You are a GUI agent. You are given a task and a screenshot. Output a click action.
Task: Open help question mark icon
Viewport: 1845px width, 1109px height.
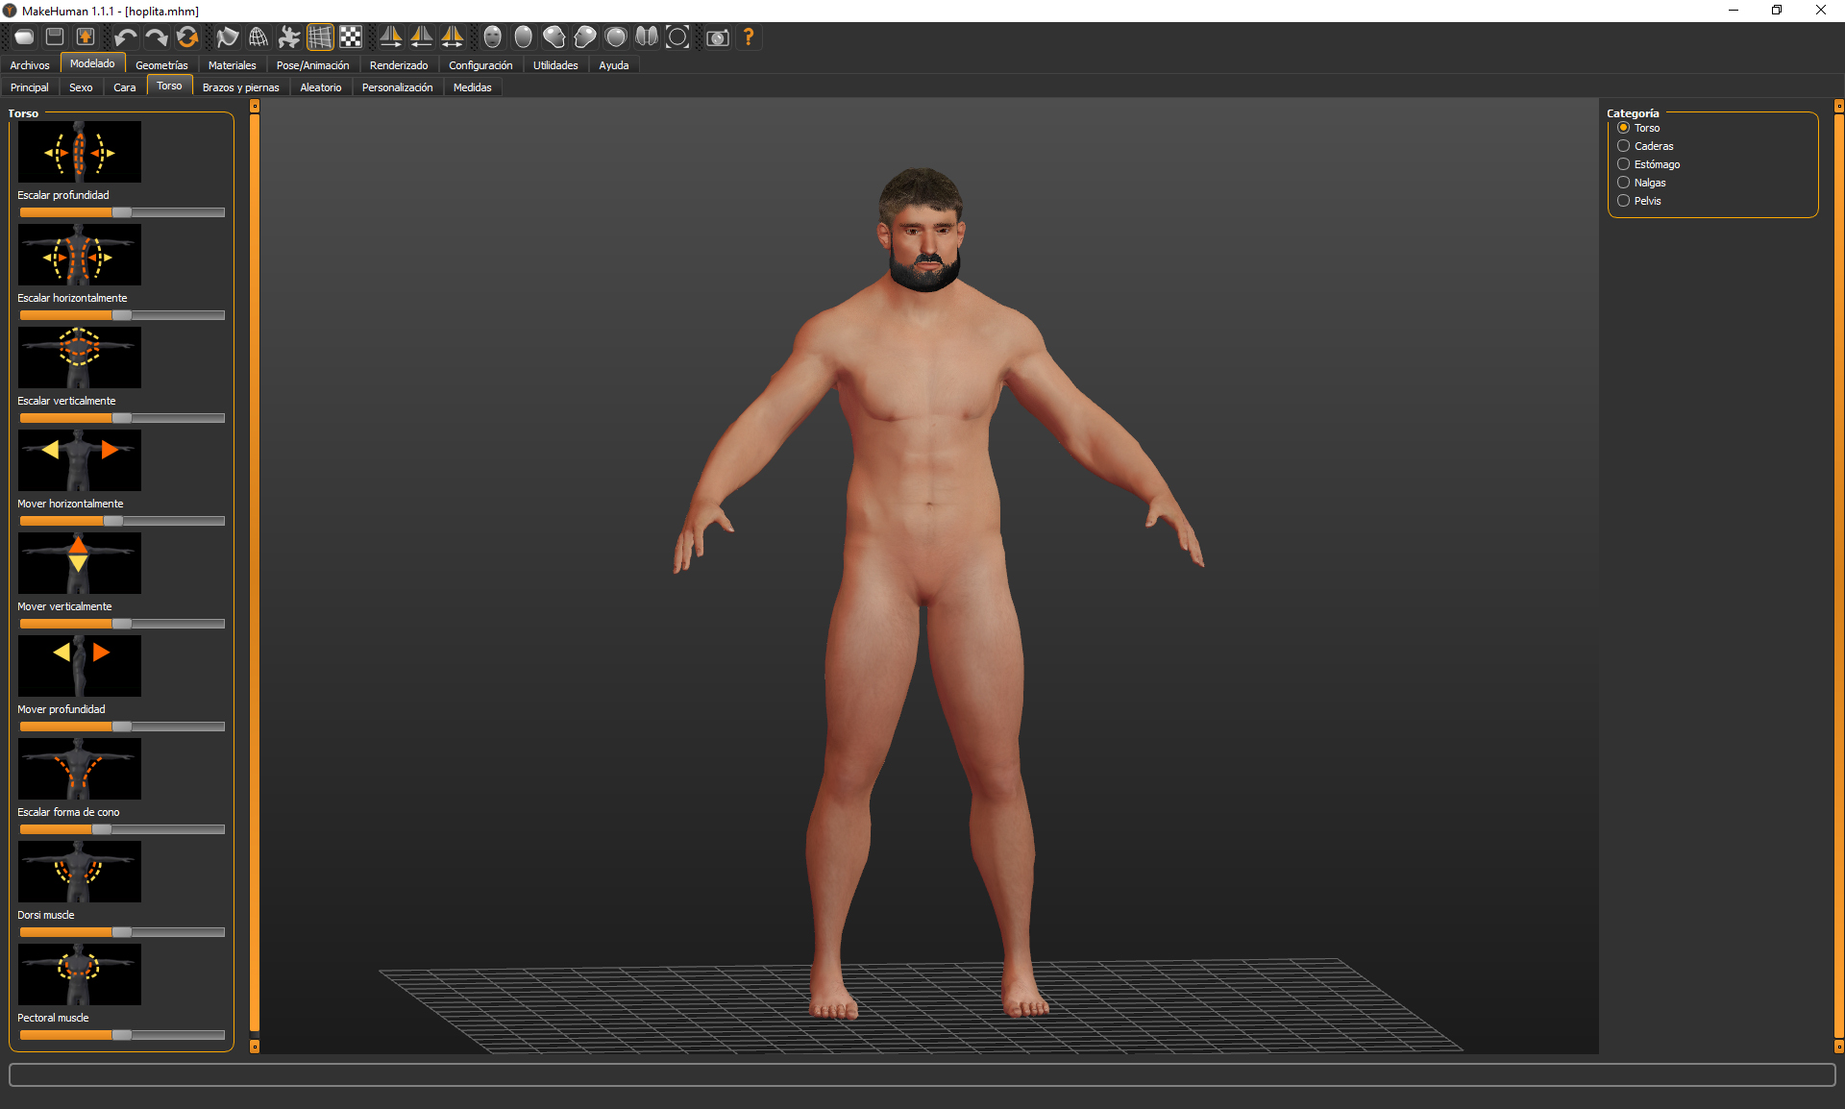(749, 37)
